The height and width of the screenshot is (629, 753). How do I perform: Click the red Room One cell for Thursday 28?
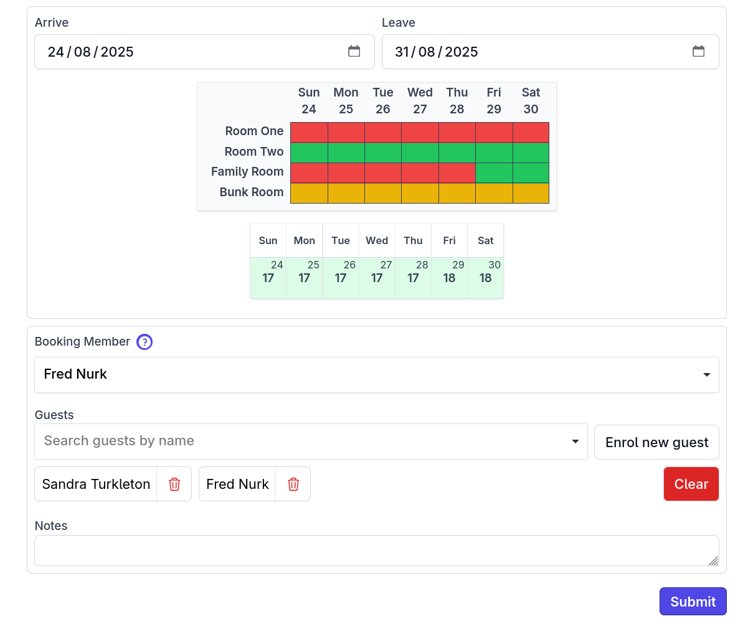click(457, 131)
